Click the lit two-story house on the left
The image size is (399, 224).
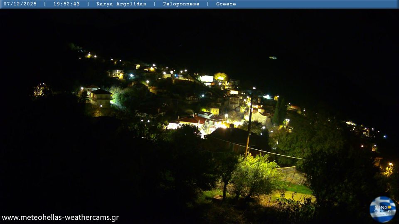(x=101, y=96)
